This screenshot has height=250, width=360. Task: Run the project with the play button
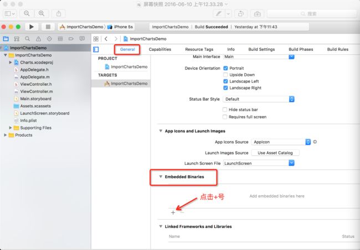32,27
